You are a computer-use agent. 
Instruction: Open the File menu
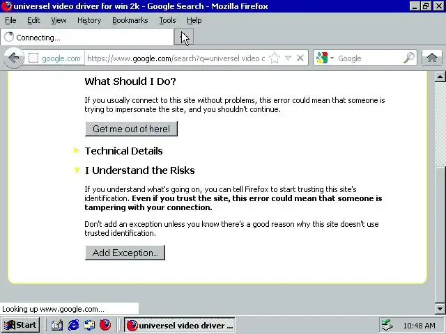pos(10,20)
